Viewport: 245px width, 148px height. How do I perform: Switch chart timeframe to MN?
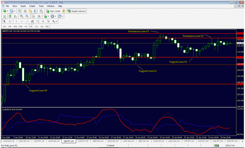coord(47,27)
